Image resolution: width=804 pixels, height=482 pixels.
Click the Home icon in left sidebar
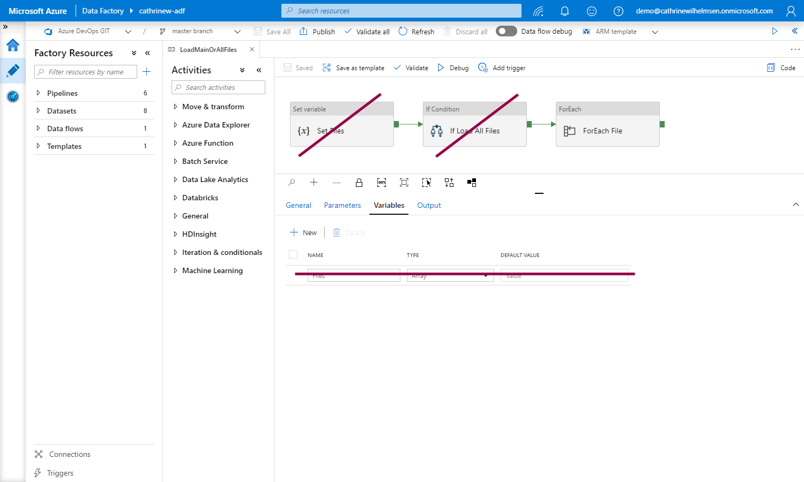click(x=13, y=46)
